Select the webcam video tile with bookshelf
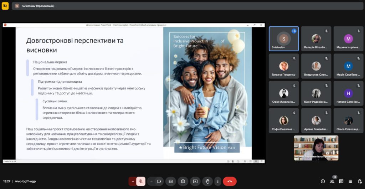 316,148
